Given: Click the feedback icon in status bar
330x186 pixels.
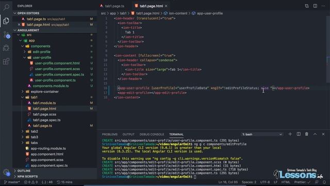Looking at the screenshot, I should click(317, 182).
